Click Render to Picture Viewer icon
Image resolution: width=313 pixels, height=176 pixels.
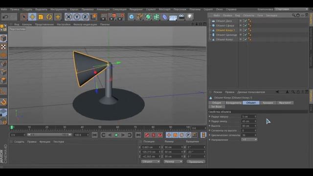(112, 17)
